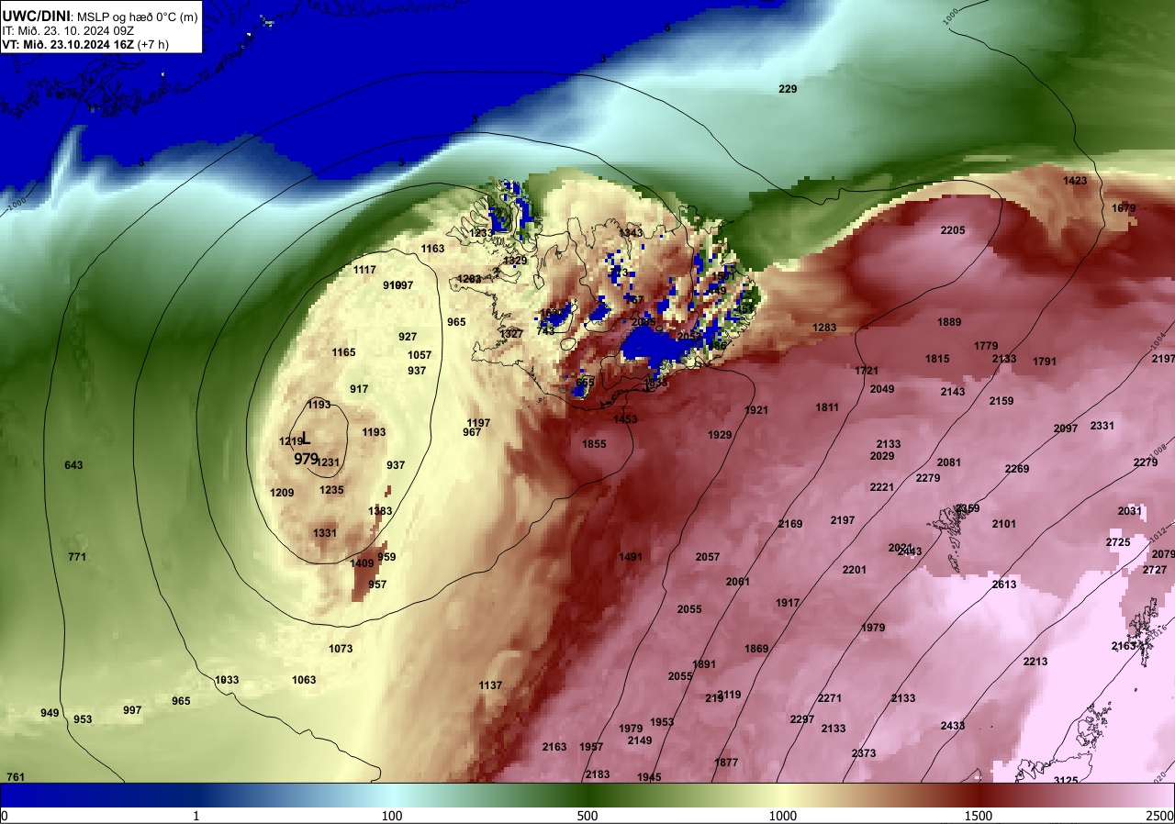
Task: Click the height value 1343 over northern Iceland
Action: pyautogui.click(x=631, y=233)
